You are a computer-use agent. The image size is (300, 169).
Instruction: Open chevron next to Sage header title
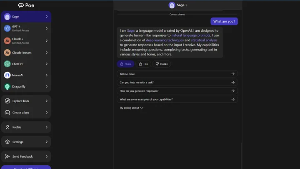point(186,5)
